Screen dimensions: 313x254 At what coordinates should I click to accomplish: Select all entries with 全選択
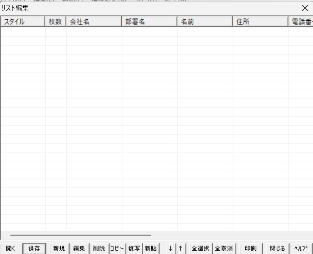click(201, 248)
